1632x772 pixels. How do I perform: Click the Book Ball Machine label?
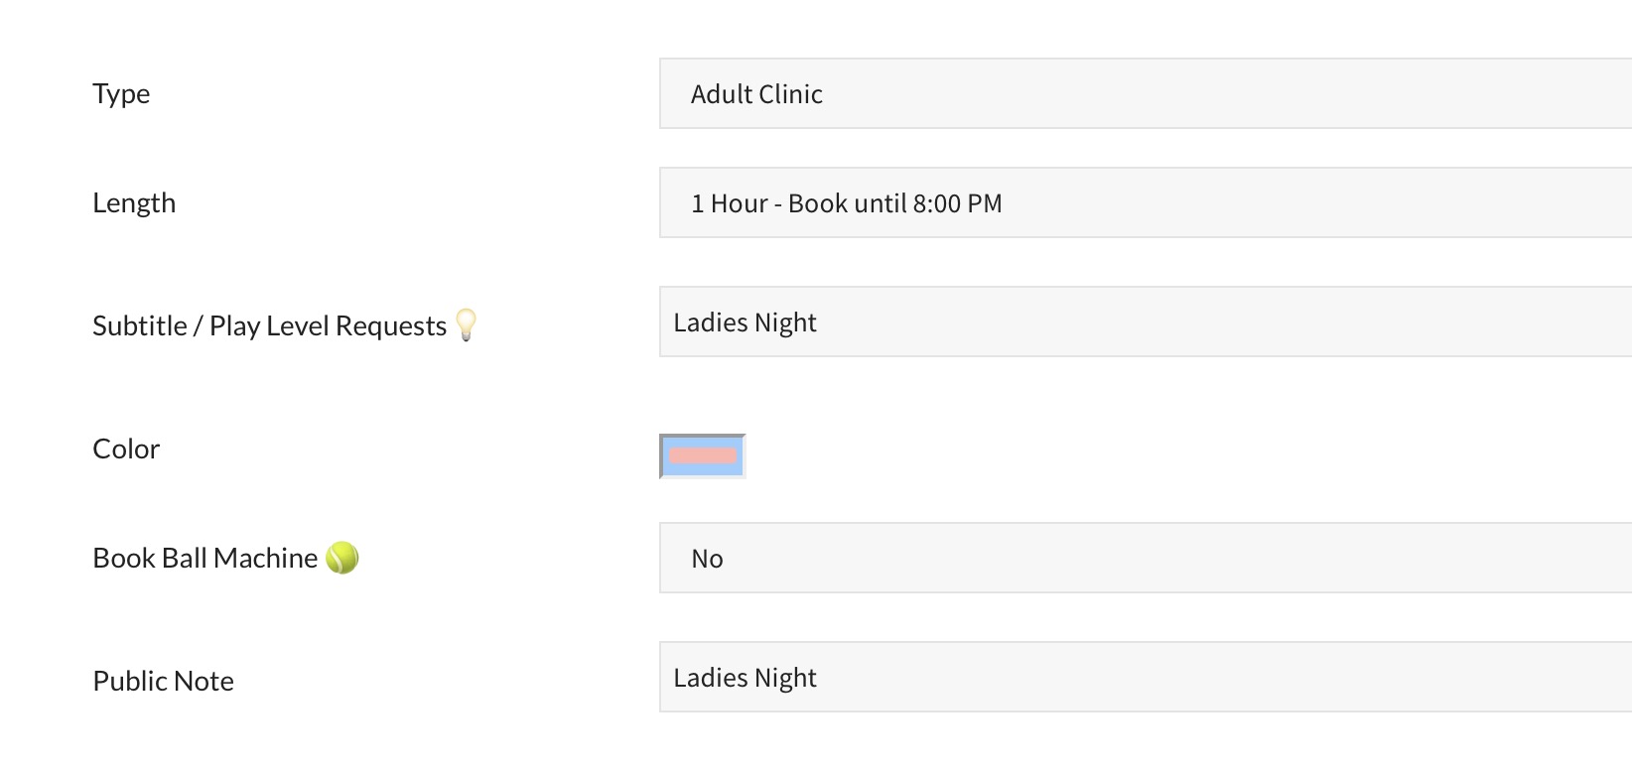pos(204,559)
